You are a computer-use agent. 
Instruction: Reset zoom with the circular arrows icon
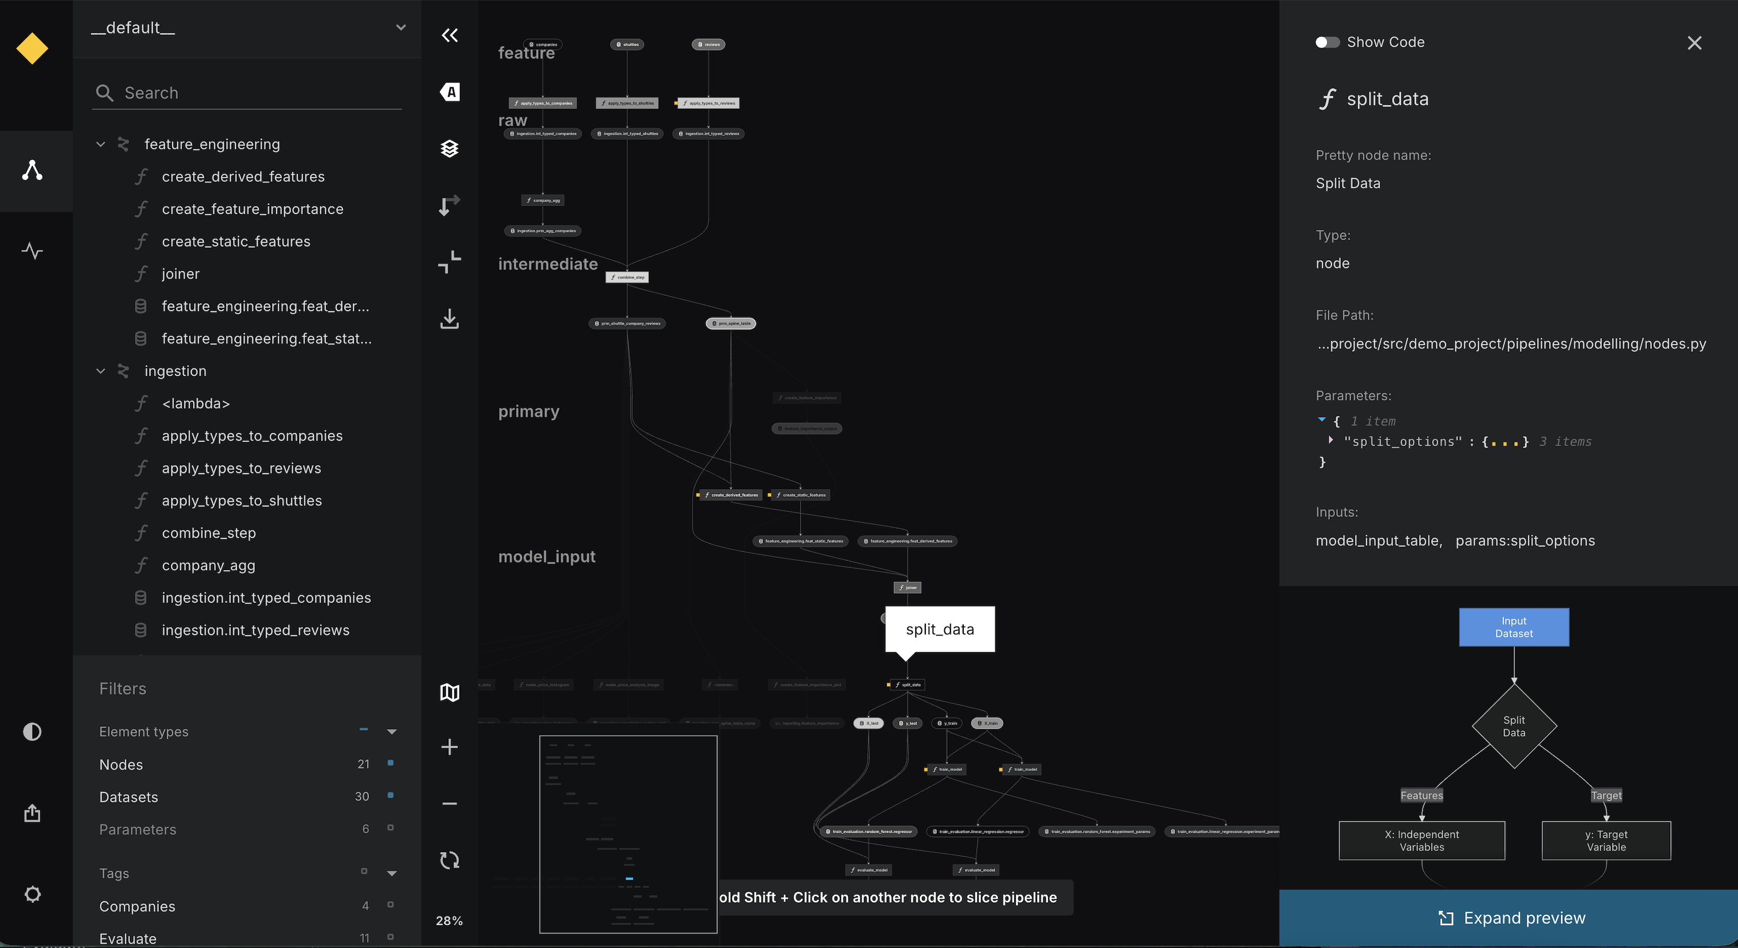pyautogui.click(x=449, y=861)
